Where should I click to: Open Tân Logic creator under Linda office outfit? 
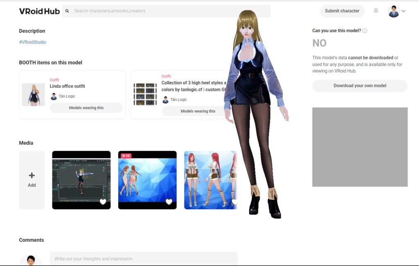click(63, 96)
